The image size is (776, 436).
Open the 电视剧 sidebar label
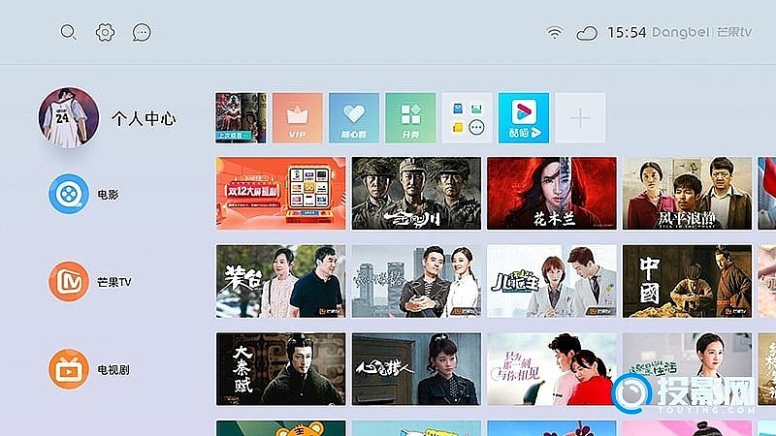point(113,370)
